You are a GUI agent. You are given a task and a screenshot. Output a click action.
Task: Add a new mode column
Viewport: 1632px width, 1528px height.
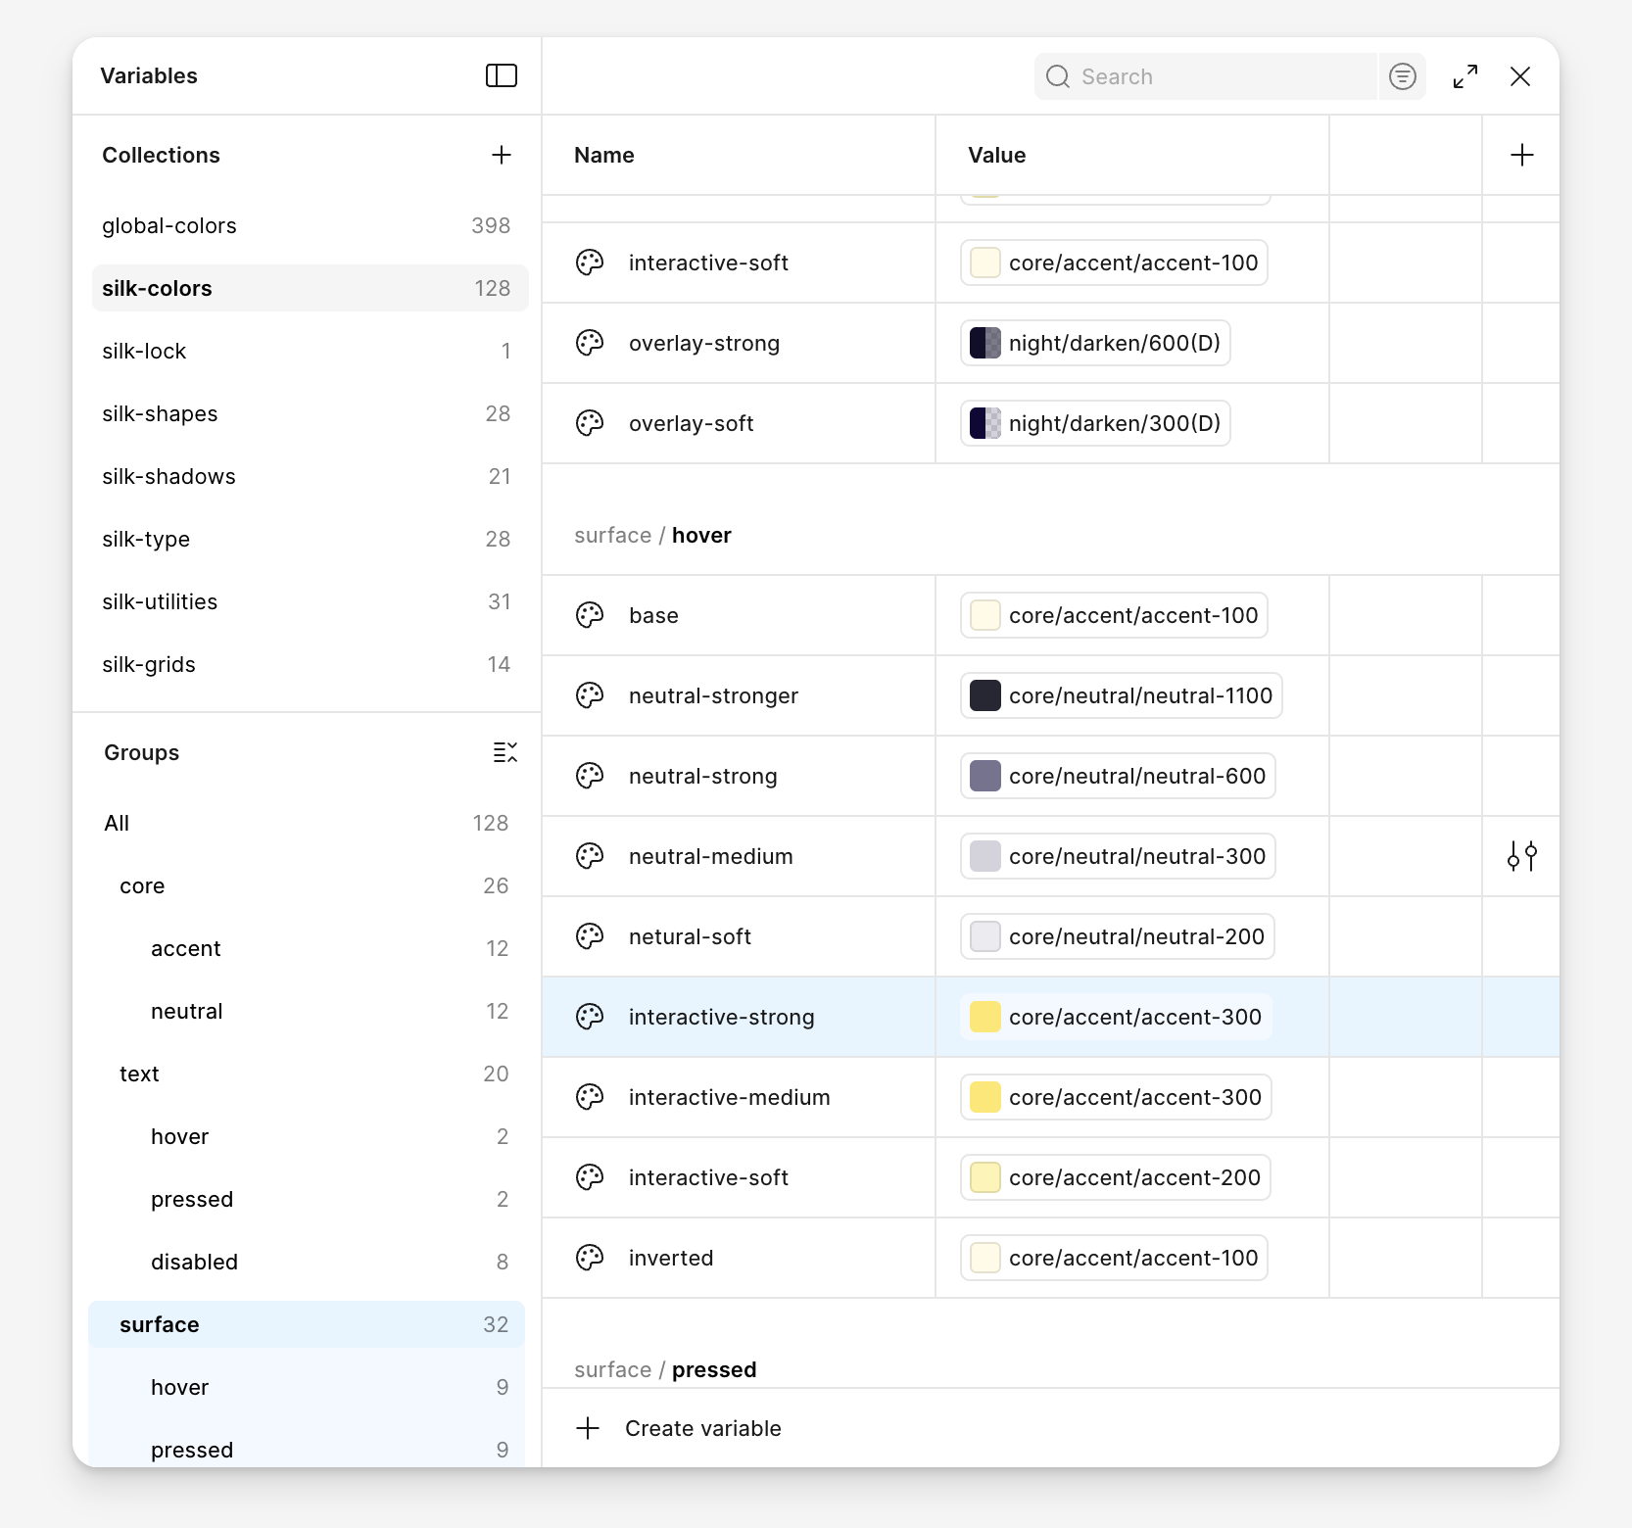1521,155
